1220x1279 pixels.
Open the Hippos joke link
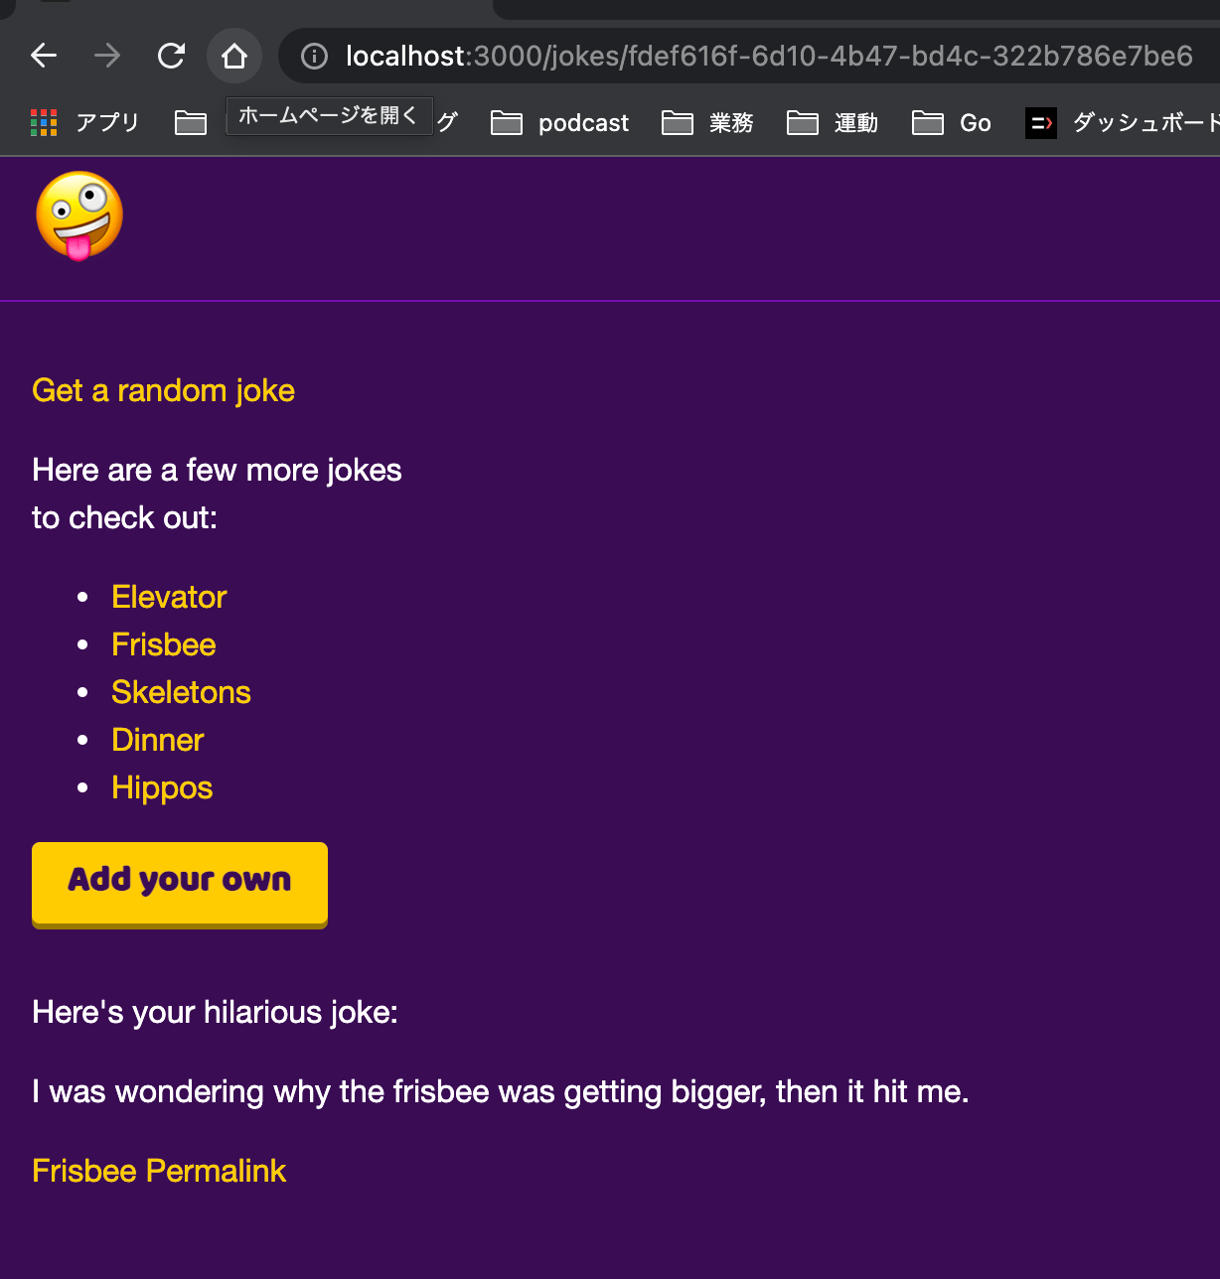(x=162, y=787)
